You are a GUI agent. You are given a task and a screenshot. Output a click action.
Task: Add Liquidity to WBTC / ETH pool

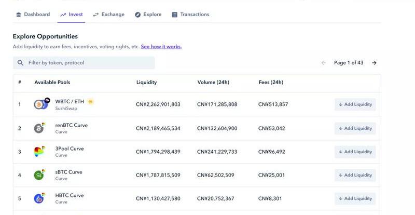355,104
